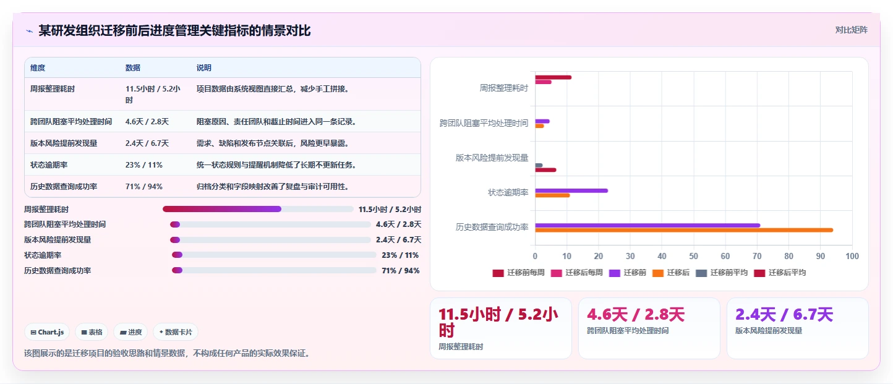Click the purple 状态逾期率 chart bar
This screenshot has height=384, width=893.
click(571, 190)
